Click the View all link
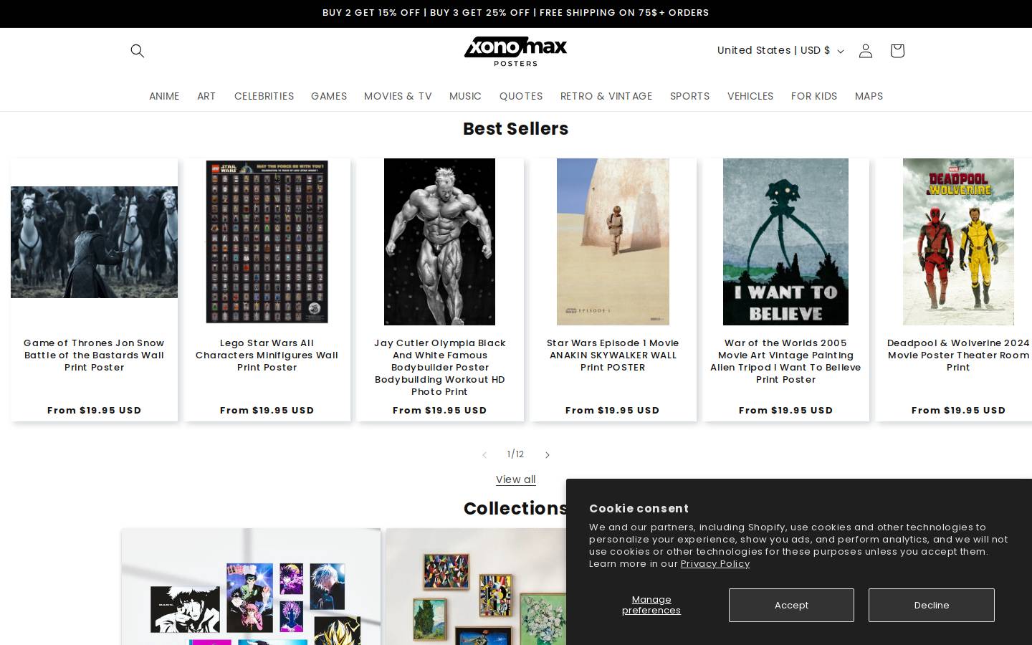The width and height of the screenshot is (1032, 645). pos(516,479)
